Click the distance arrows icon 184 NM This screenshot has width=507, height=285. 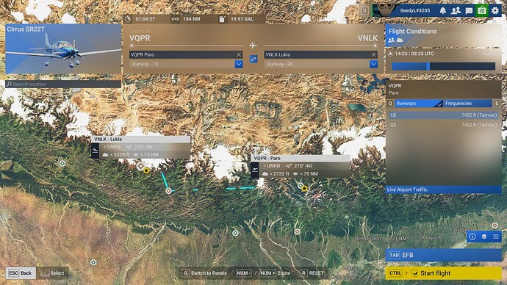coord(175,19)
